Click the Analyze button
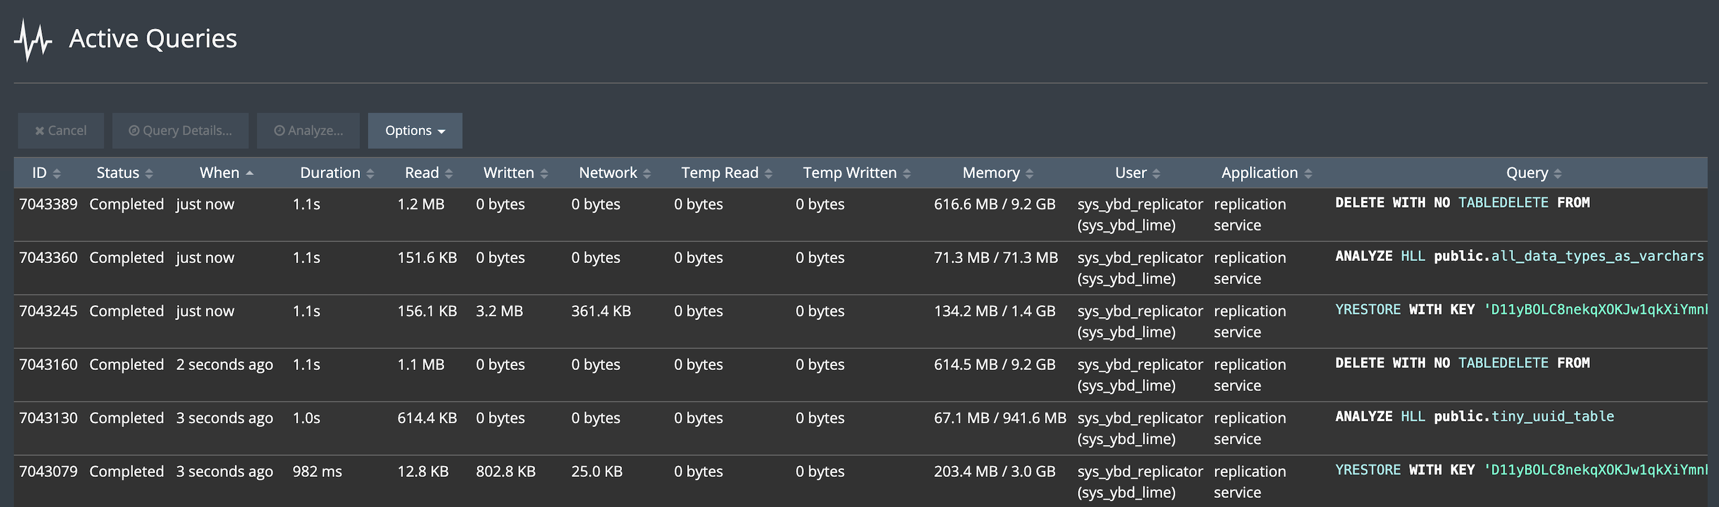Image resolution: width=1719 pixels, height=507 pixels. pyautogui.click(x=308, y=131)
